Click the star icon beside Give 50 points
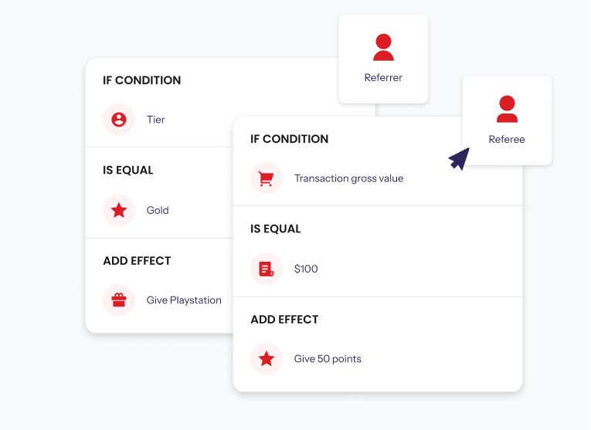 pos(266,359)
